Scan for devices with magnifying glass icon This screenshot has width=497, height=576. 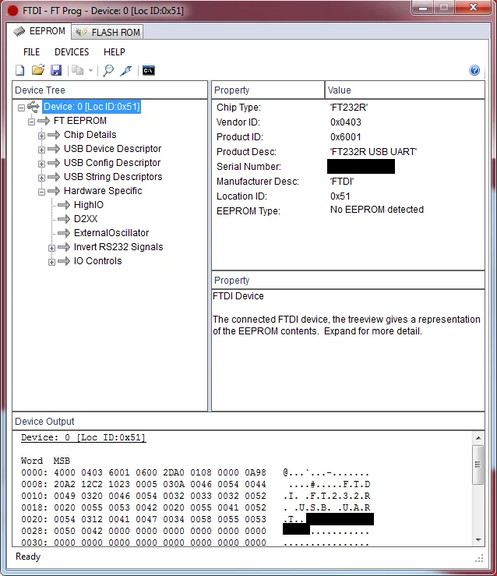pyautogui.click(x=108, y=70)
